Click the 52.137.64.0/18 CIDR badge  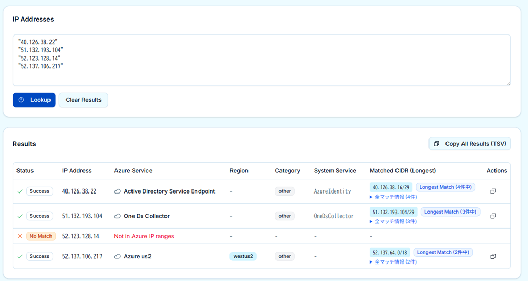390,252
